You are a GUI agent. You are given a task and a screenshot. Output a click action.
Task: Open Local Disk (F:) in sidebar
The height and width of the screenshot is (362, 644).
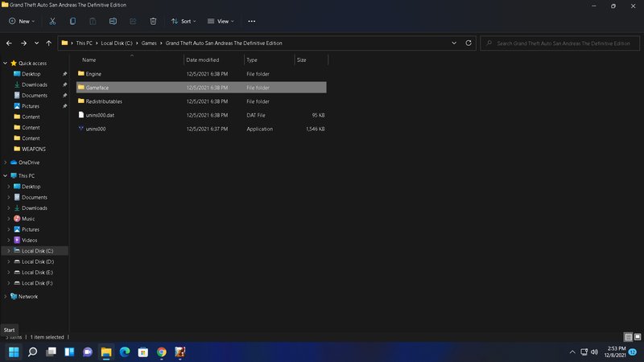(37, 283)
